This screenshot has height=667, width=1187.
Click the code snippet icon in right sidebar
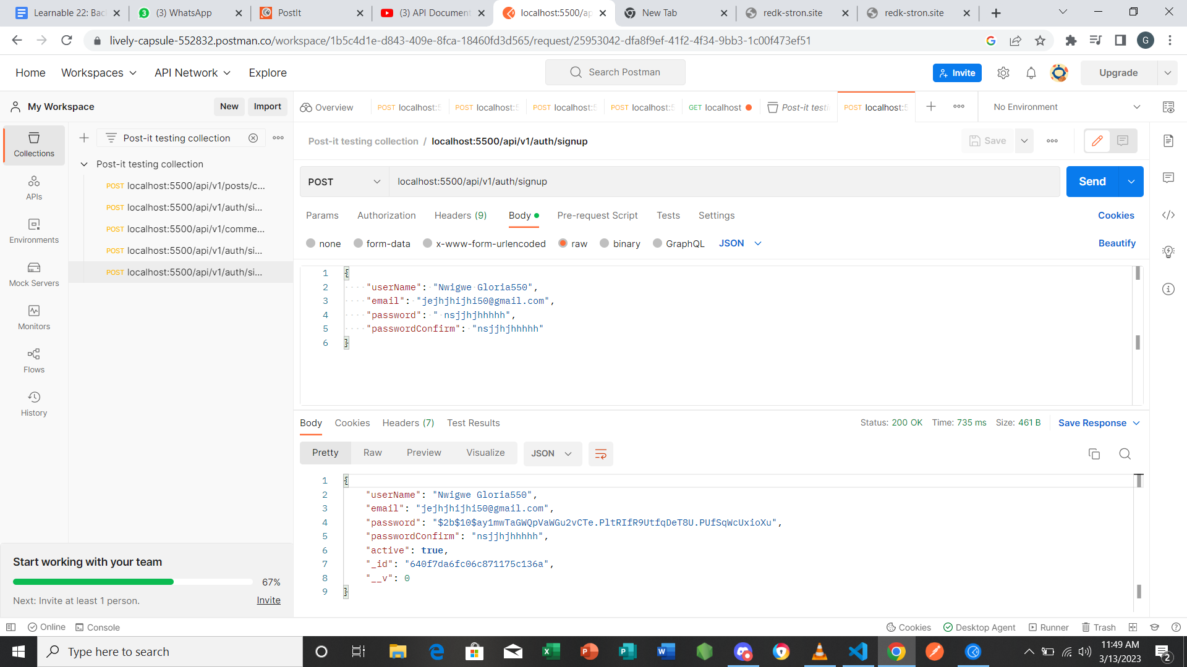coord(1168,215)
